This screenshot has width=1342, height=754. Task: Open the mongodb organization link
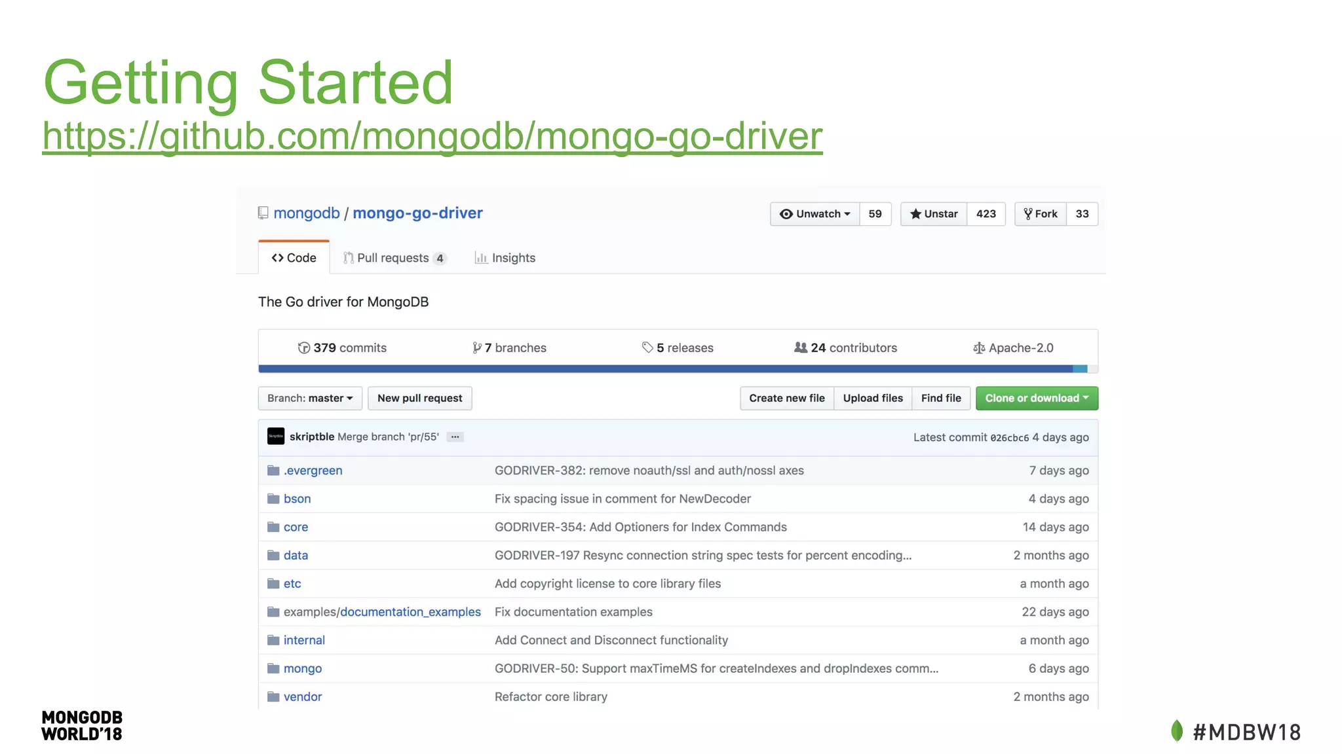click(307, 213)
